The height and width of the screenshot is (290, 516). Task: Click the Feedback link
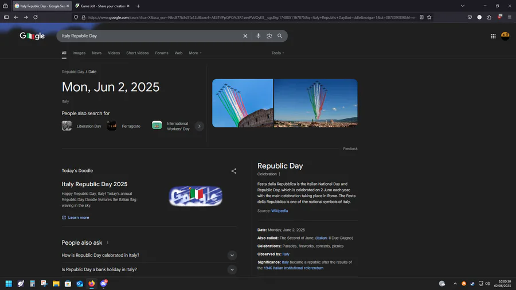350,148
